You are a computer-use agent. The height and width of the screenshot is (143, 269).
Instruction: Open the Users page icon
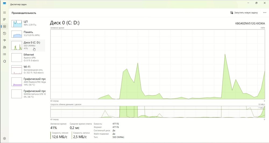pyautogui.click(x=5, y=47)
